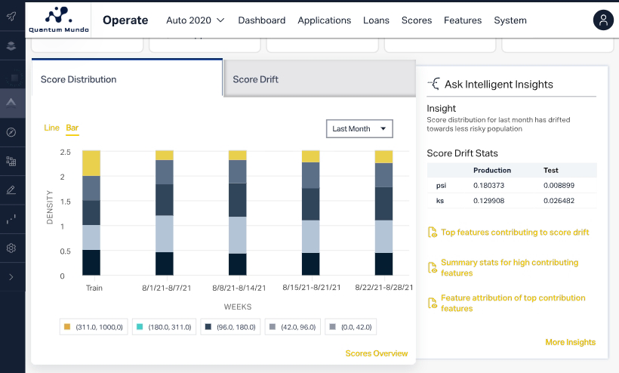Open the Scores Overview link
The height and width of the screenshot is (373, 619).
tap(376, 353)
